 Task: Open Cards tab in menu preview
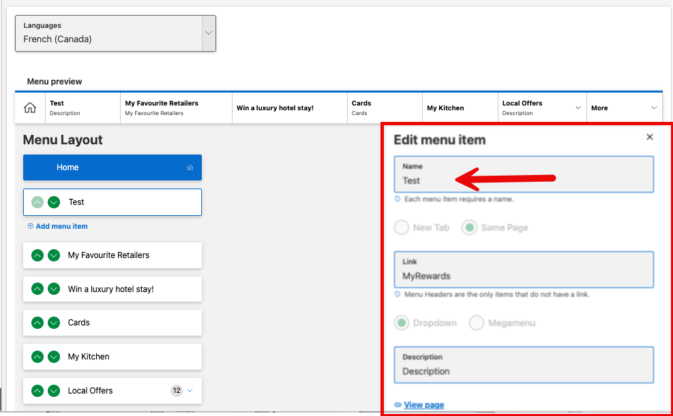(385, 108)
